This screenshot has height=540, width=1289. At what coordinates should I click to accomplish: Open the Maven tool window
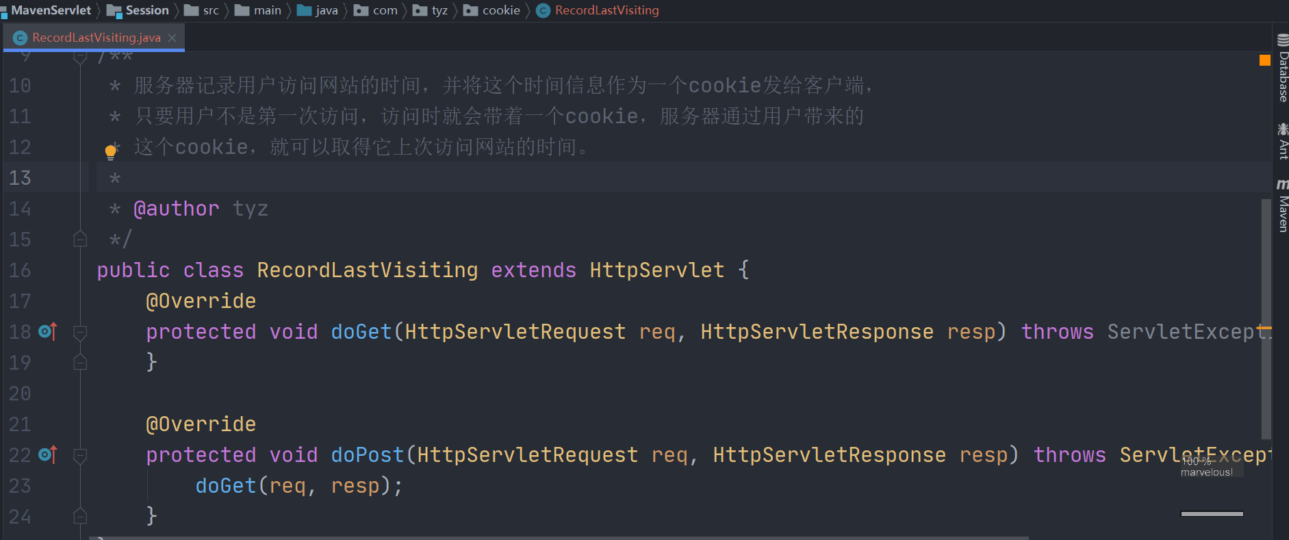pyautogui.click(x=1283, y=205)
